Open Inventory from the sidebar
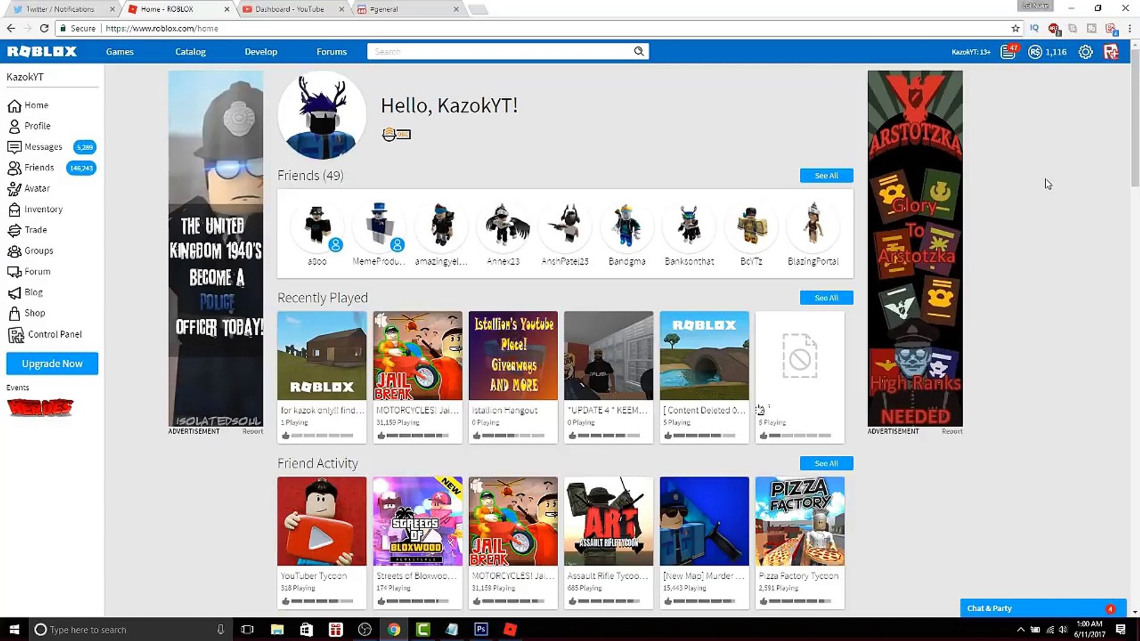This screenshot has width=1140, height=641. (43, 209)
